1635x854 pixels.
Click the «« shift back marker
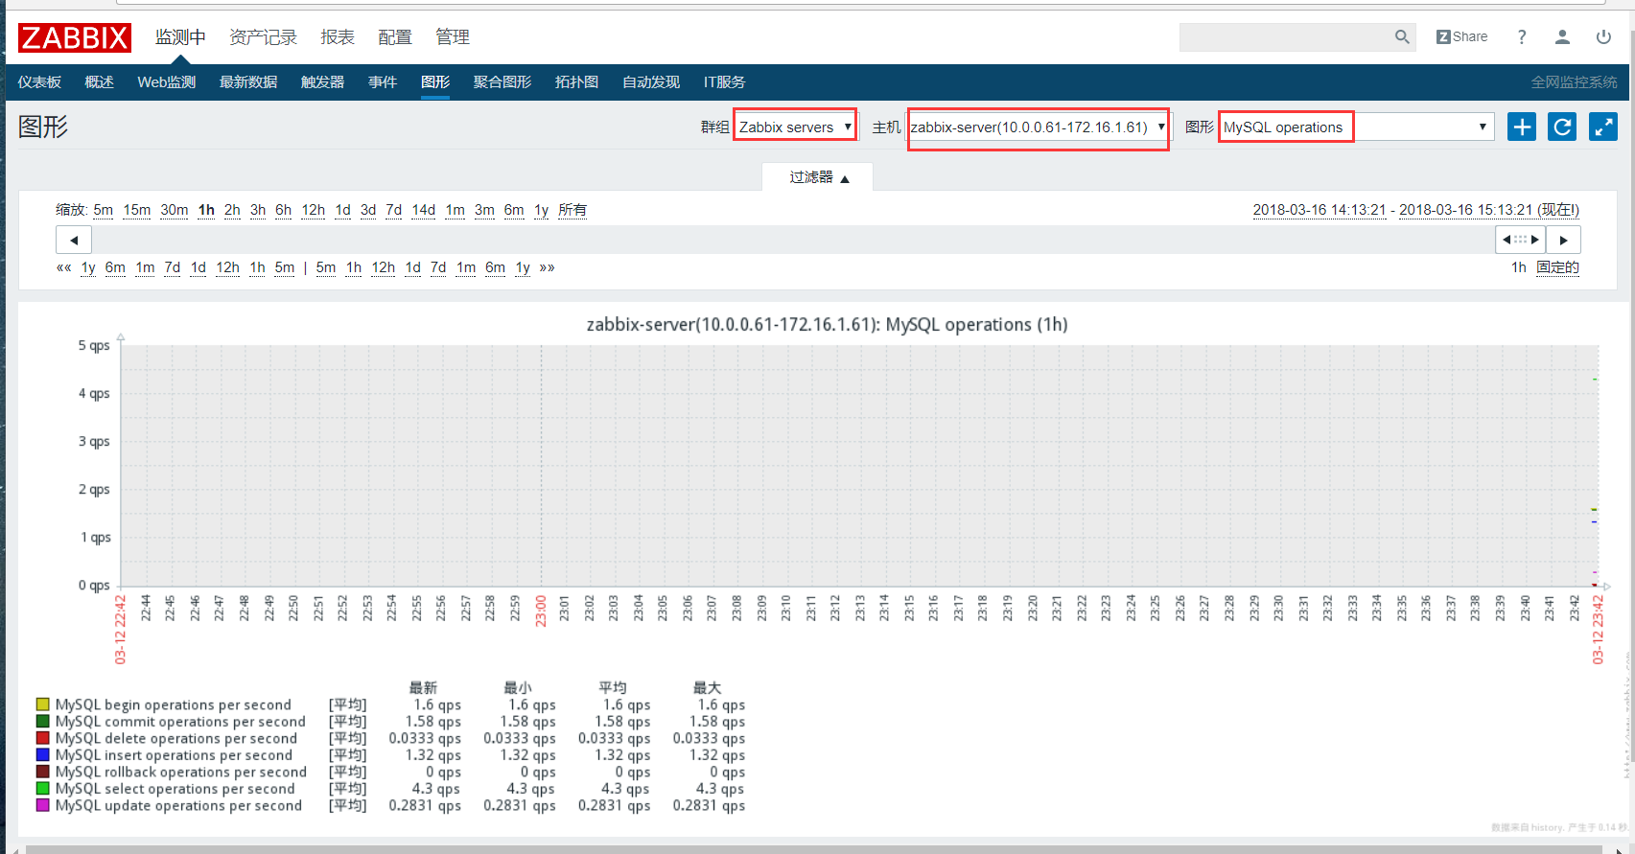point(64,267)
